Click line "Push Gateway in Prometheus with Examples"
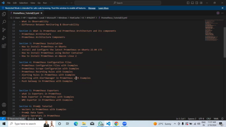226x127 pixels. 47,81
